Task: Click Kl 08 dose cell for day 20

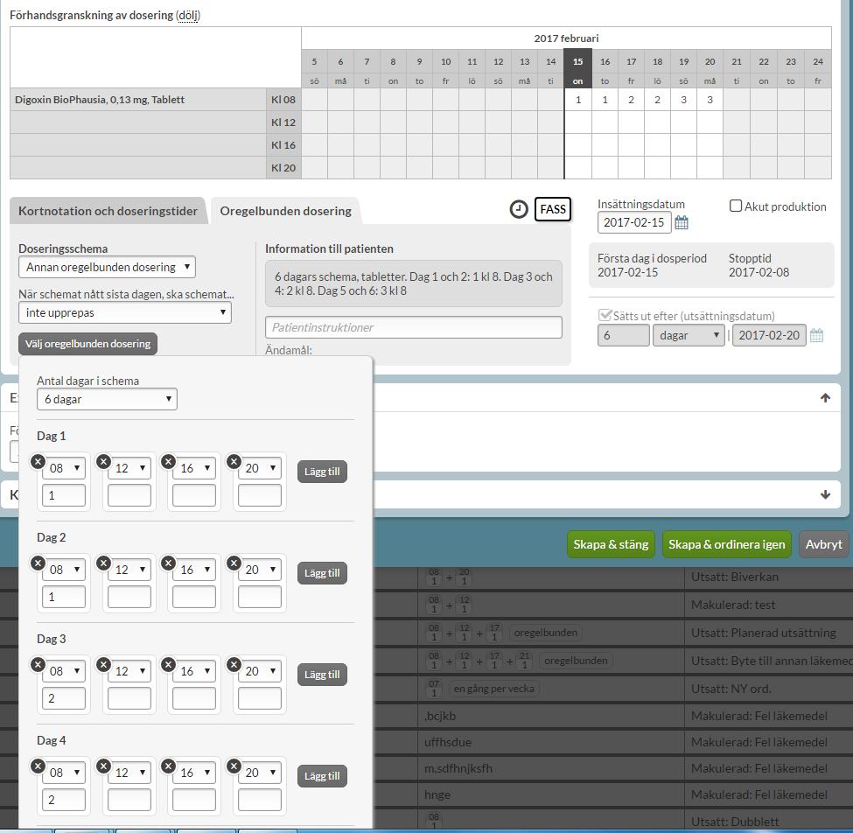Action: [710, 100]
